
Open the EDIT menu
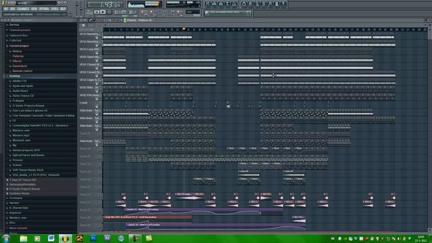click(x=13, y=9)
